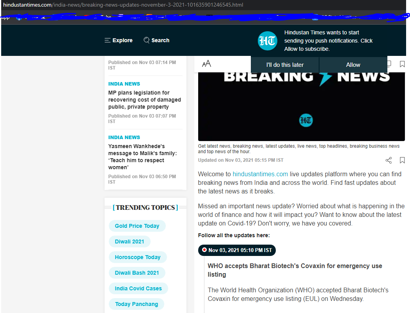Open the Explore hamburger menu
The image size is (410, 313).
click(x=119, y=40)
